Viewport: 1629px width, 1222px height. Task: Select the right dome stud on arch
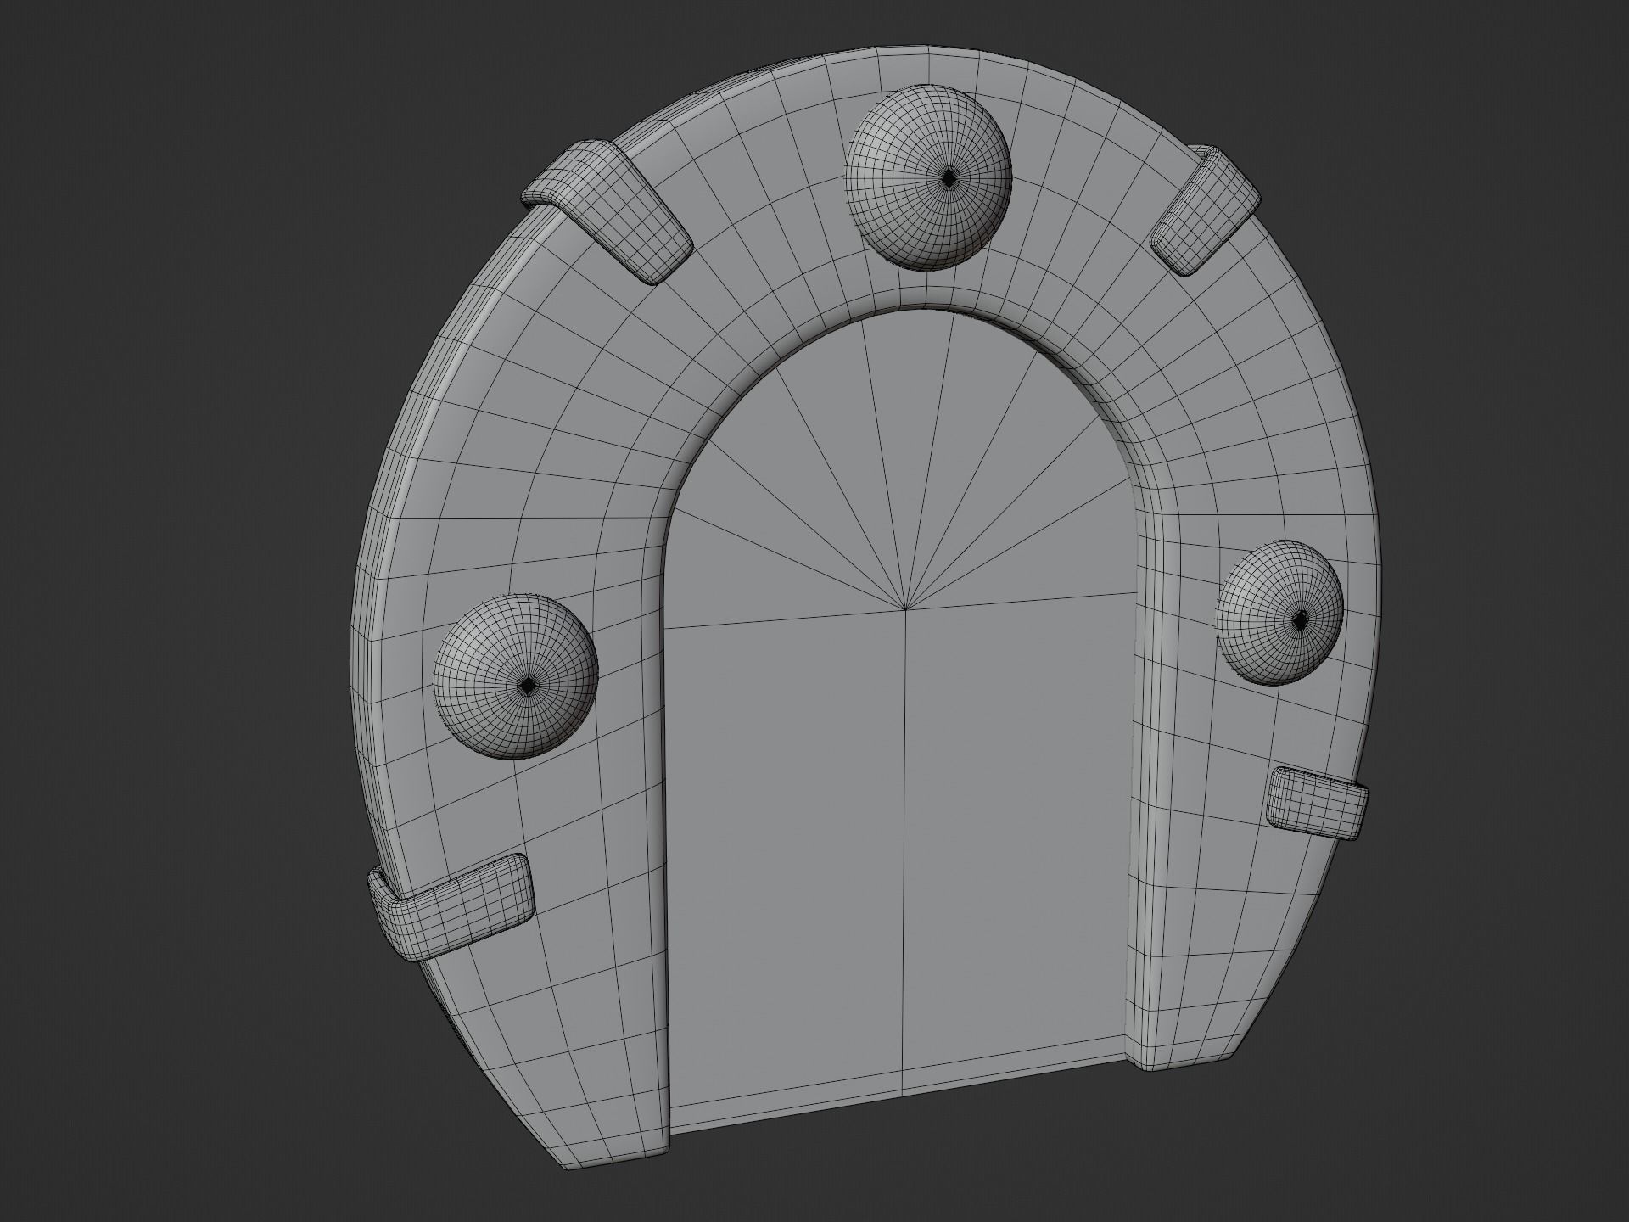[1281, 613]
